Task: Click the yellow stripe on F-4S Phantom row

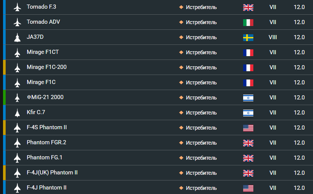Action: pyautogui.click(x=4, y=127)
